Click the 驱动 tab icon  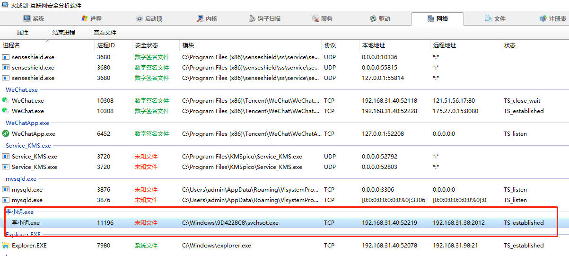click(373, 18)
